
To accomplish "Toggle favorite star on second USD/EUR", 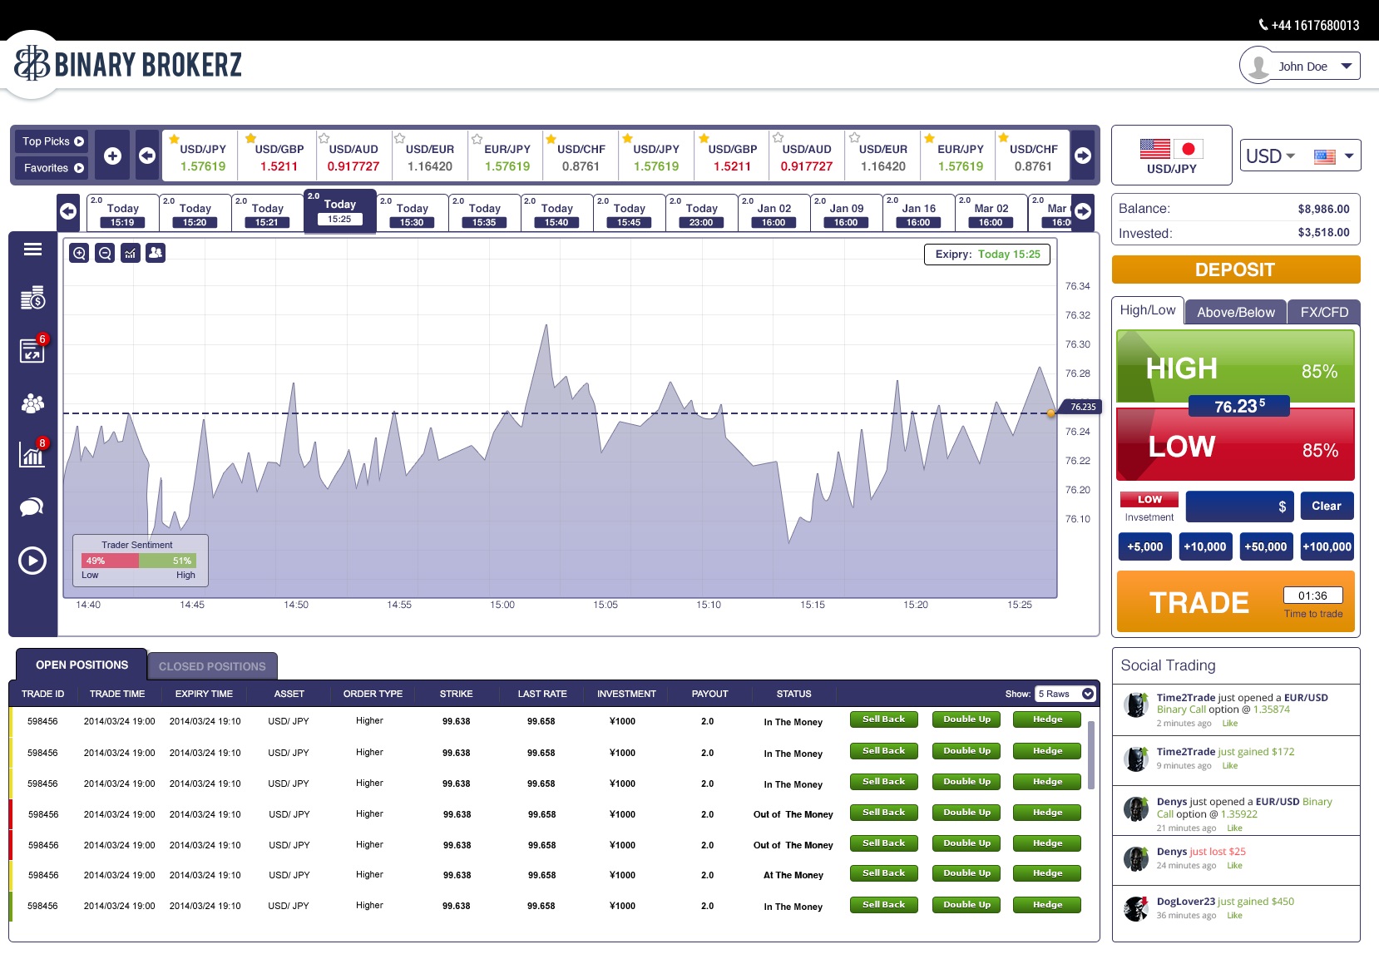I will [x=853, y=138].
